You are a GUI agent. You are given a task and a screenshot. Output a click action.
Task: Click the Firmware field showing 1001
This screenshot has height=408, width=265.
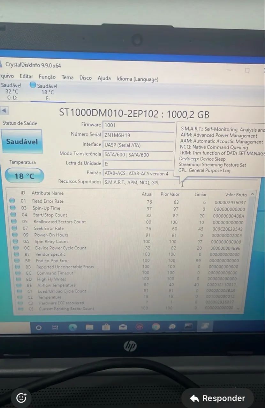[x=138, y=125]
